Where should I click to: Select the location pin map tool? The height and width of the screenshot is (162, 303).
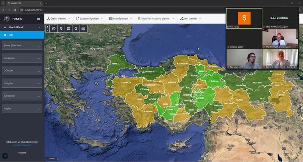(61, 29)
